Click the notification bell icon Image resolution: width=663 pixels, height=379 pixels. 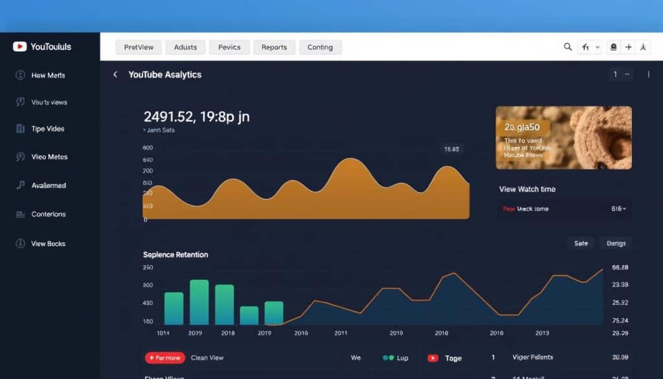(x=613, y=47)
